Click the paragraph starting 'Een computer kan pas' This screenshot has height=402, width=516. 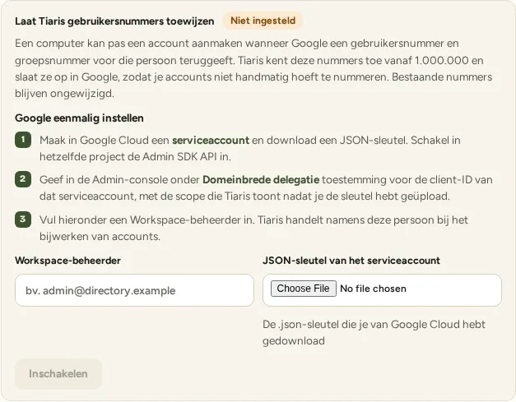[253, 68]
